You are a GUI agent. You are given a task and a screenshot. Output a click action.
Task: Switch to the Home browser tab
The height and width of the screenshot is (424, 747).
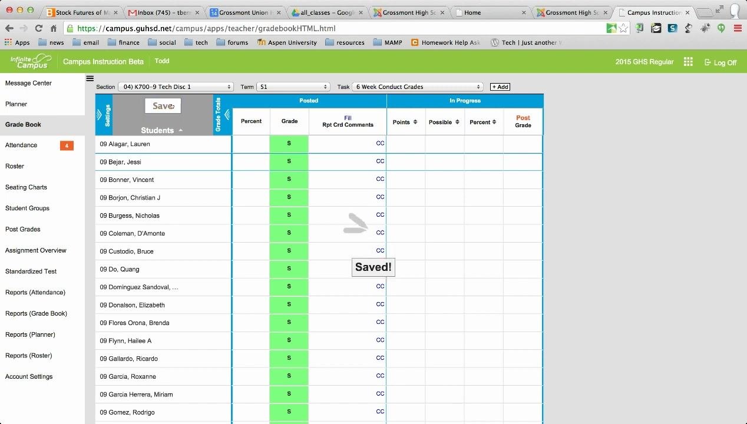pyautogui.click(x=489, y=12)
